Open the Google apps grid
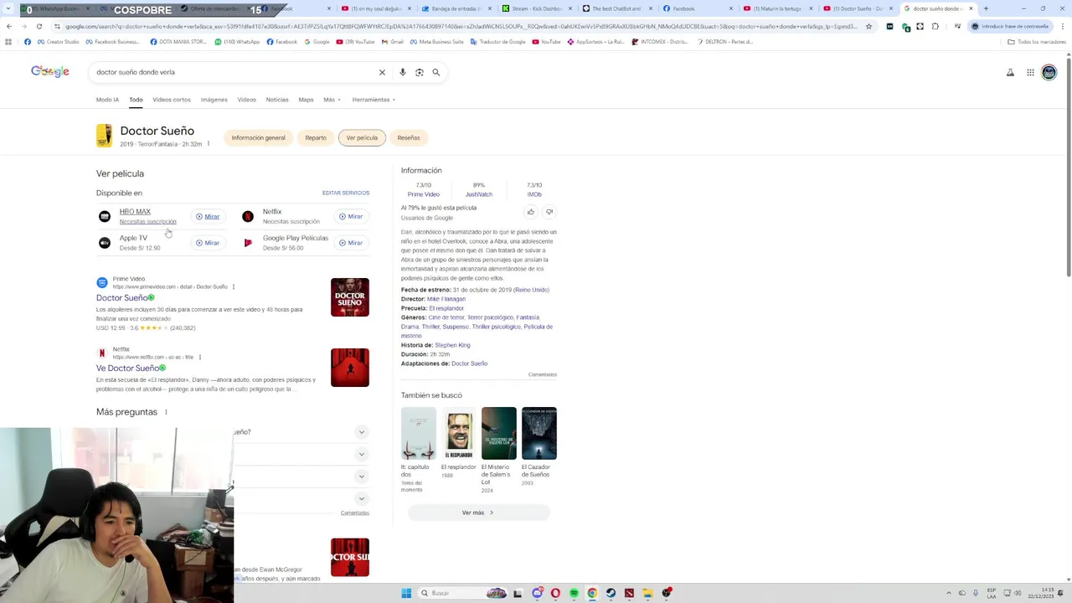 coord(1030,72)
